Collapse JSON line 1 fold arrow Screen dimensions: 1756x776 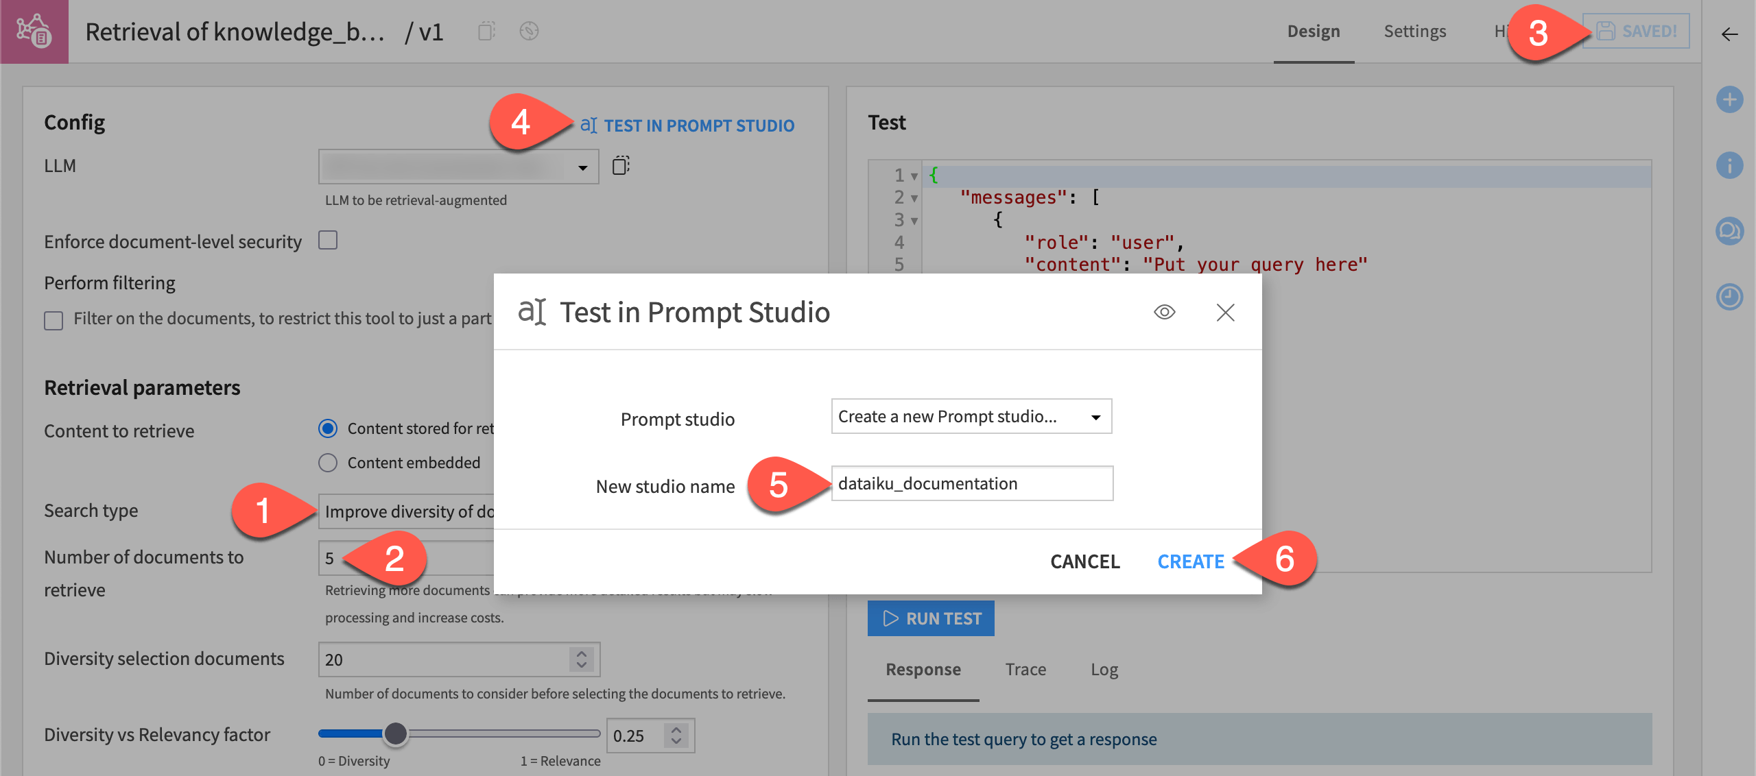tap(914, 177)
